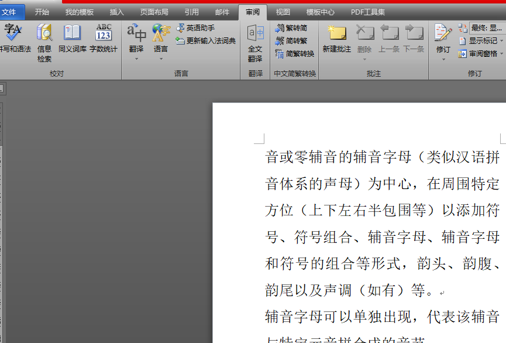Switch to the 引用 tab
Viewport: 506px width, 343px height.
(191, 12)
